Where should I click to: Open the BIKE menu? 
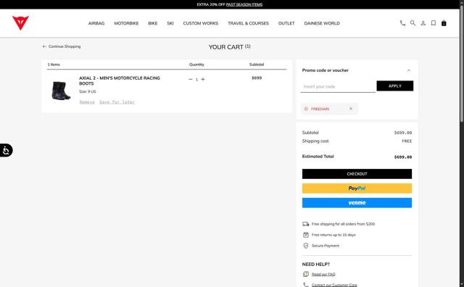153,23
